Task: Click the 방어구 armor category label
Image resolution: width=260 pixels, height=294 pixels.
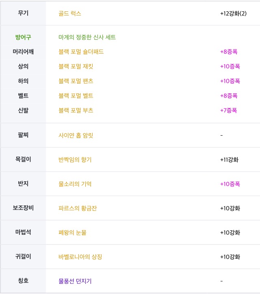Action: (23, 37)
